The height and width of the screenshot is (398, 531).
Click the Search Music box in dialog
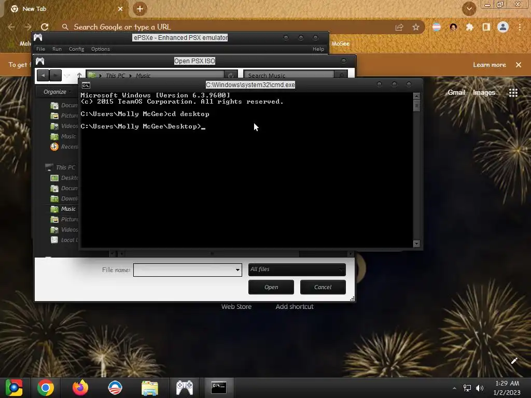289,75
